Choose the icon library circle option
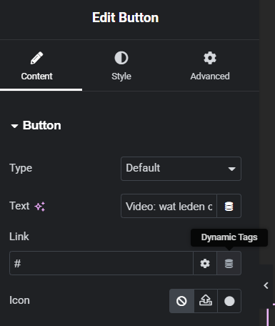The image size is (275, 326). 229,301
